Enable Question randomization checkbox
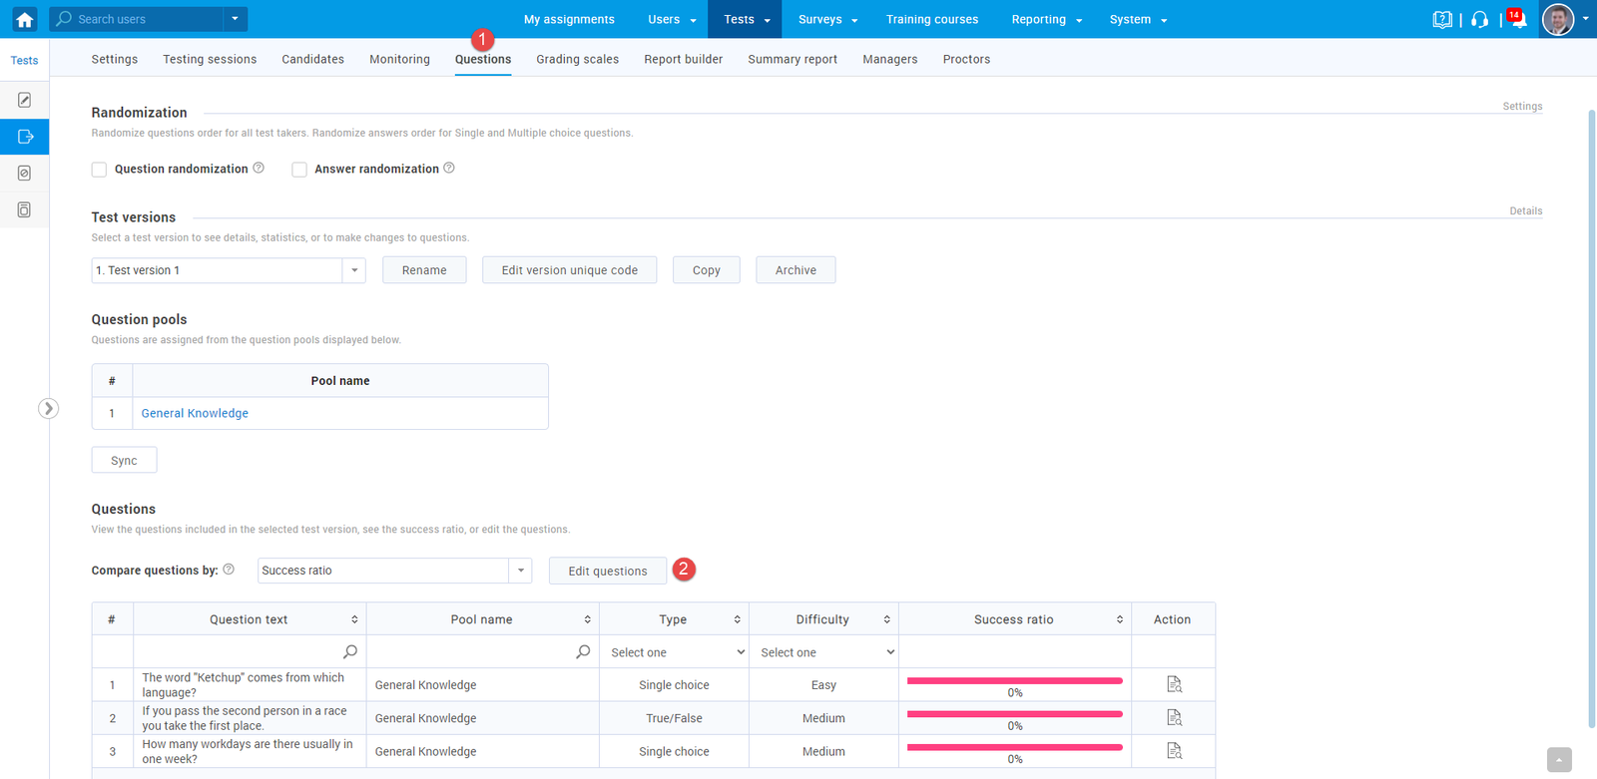The image size is (1597, 779). (100, 170)
